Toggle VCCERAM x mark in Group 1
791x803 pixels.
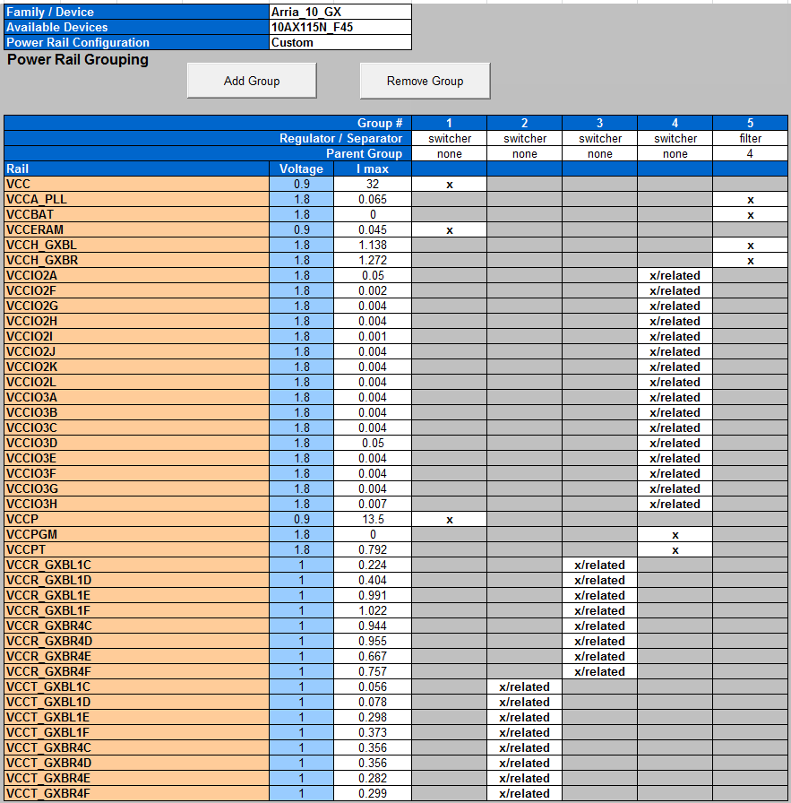[x=449, y=230]
